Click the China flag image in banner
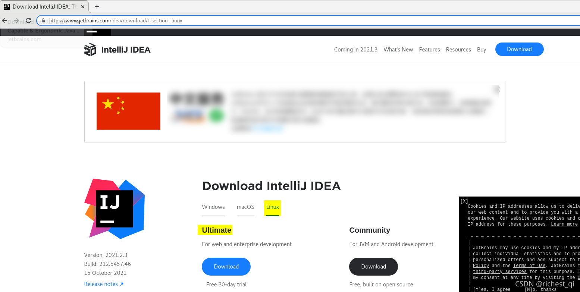580x292 pixels. point(128,111)
